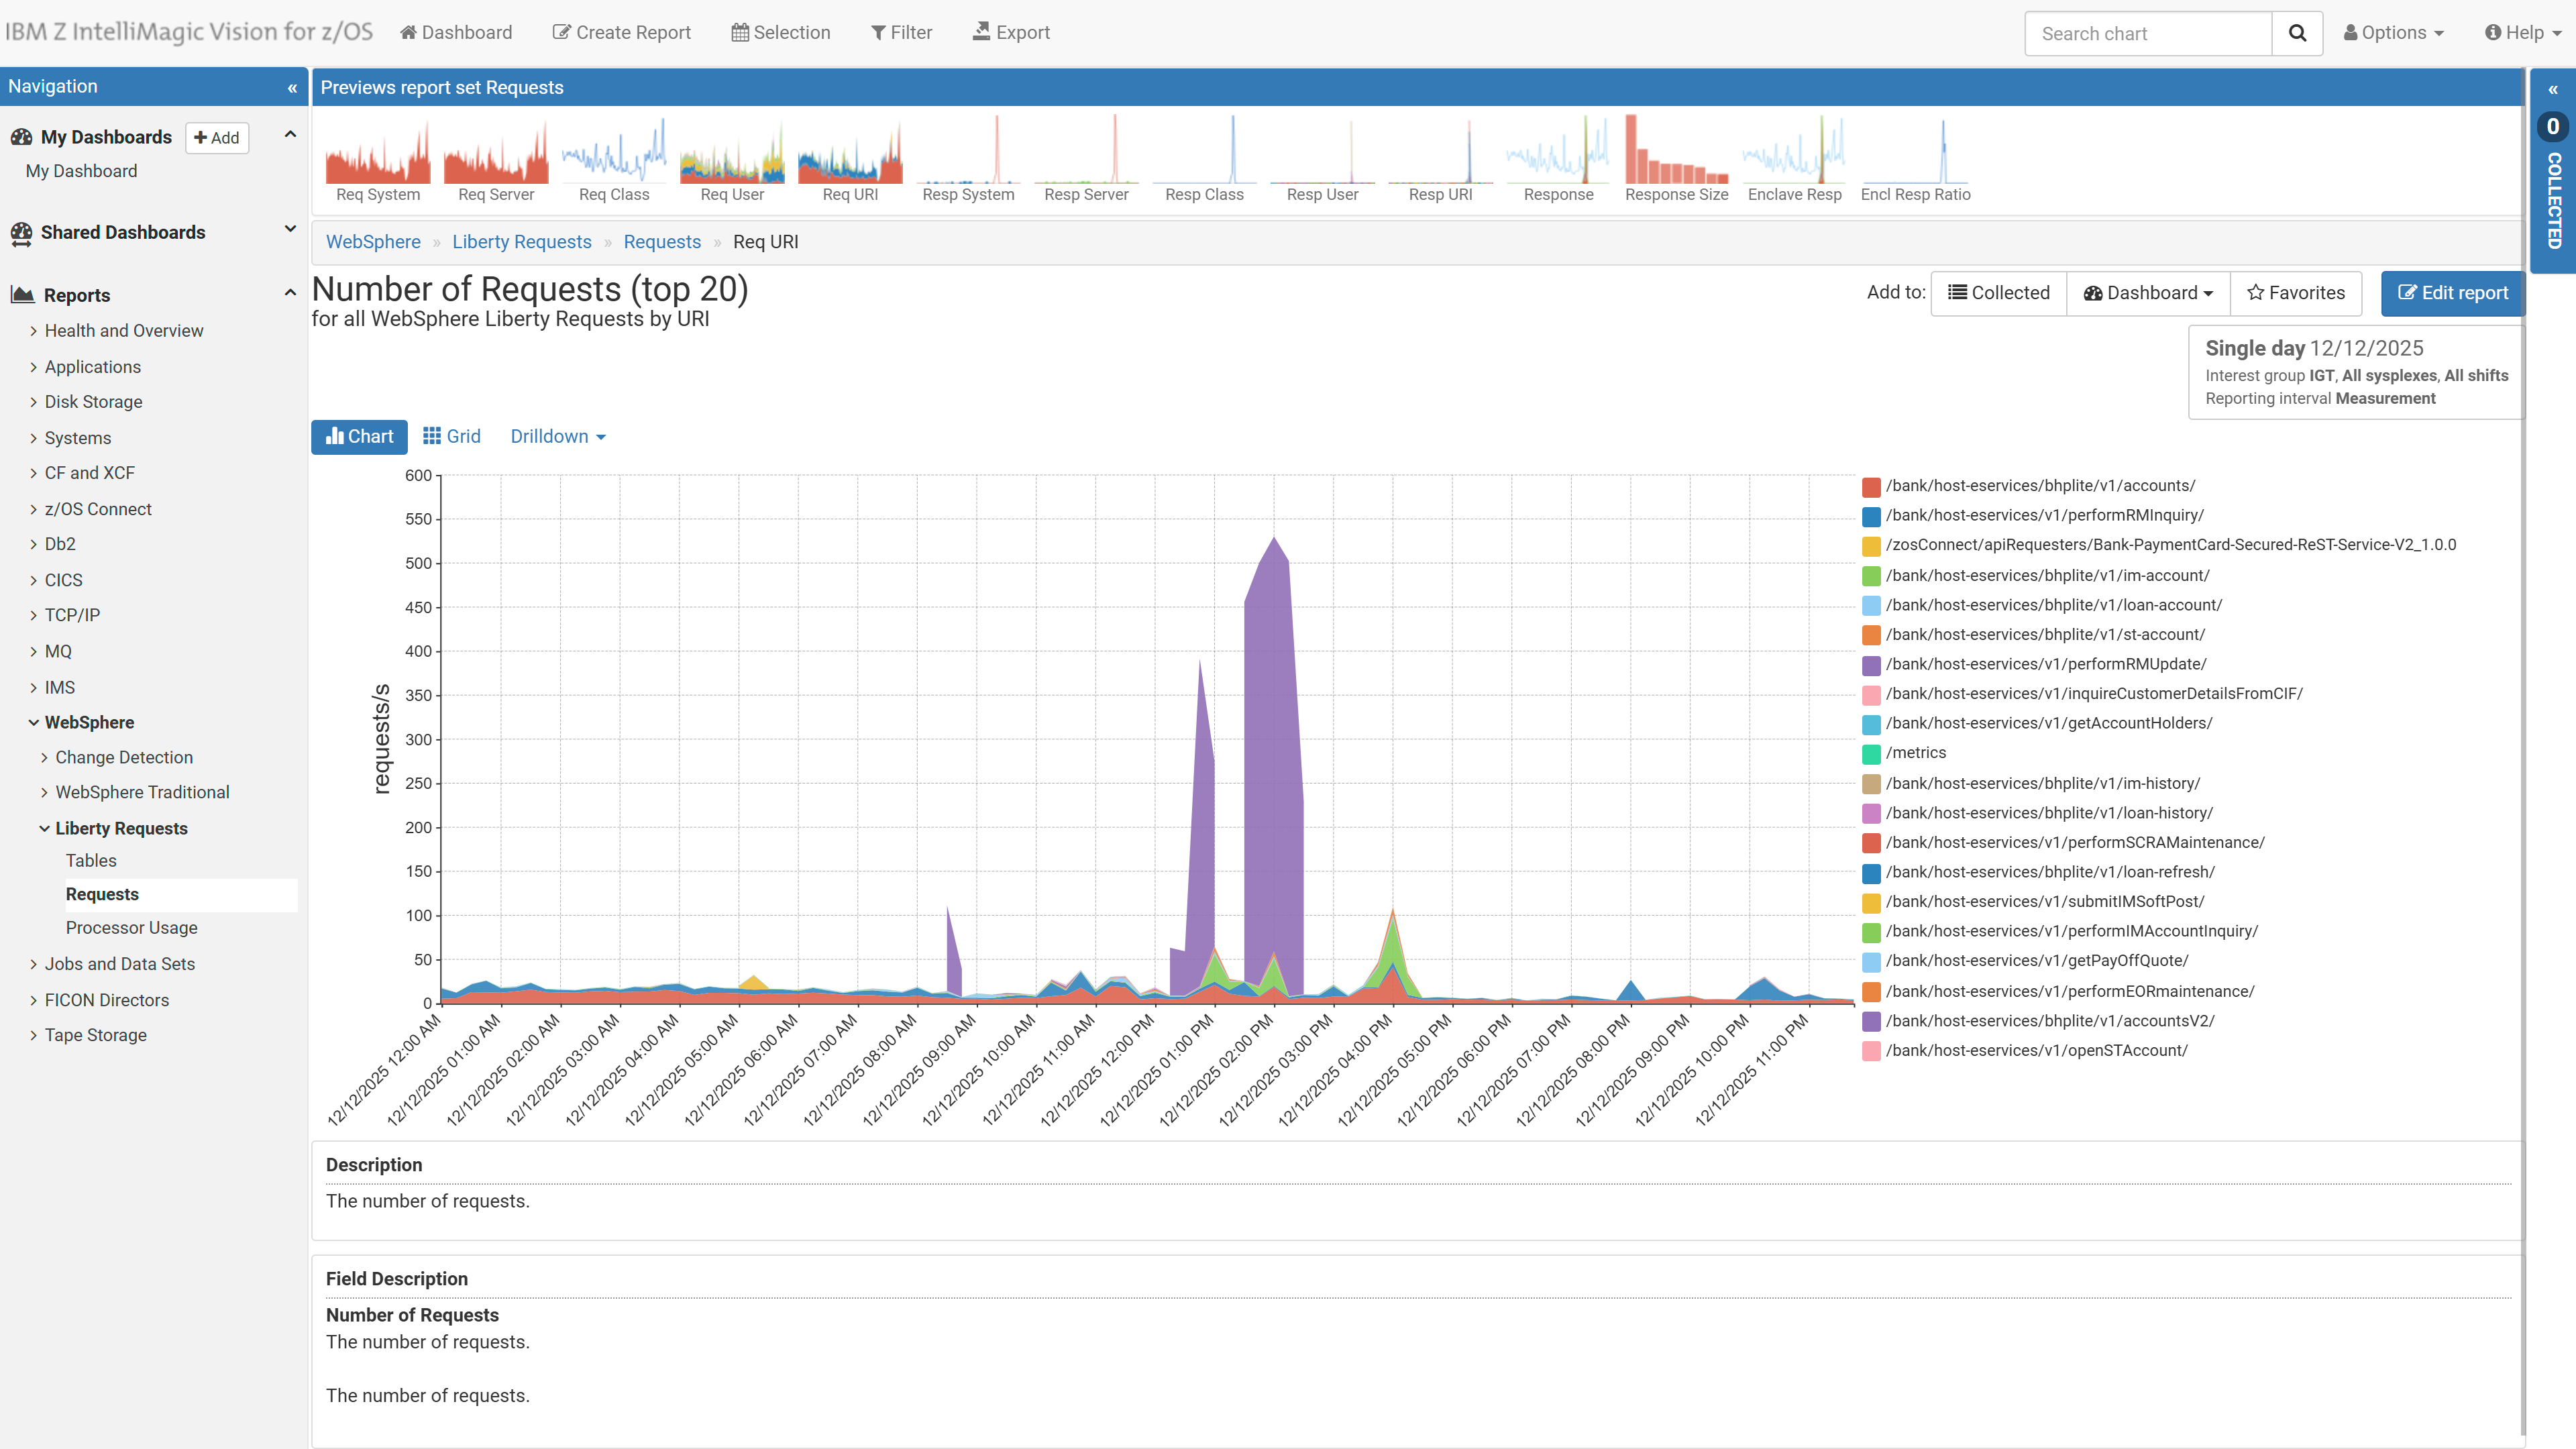Follow the Requests breadcrumb link
This screenshot has width=2576, height=1449.
[x=662, y=242]
